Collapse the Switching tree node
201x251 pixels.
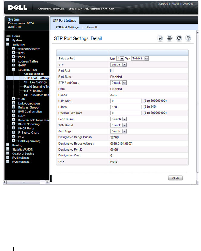[8, 44]
